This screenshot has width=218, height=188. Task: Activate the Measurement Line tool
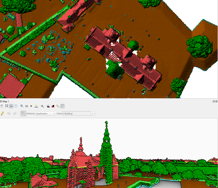coord(27,106)
